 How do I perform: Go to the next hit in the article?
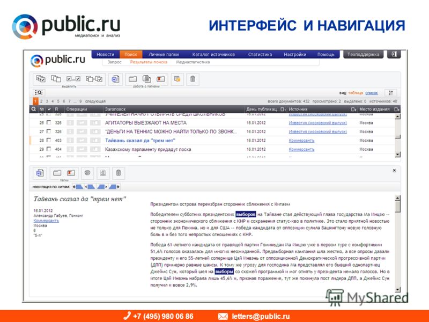102,187
